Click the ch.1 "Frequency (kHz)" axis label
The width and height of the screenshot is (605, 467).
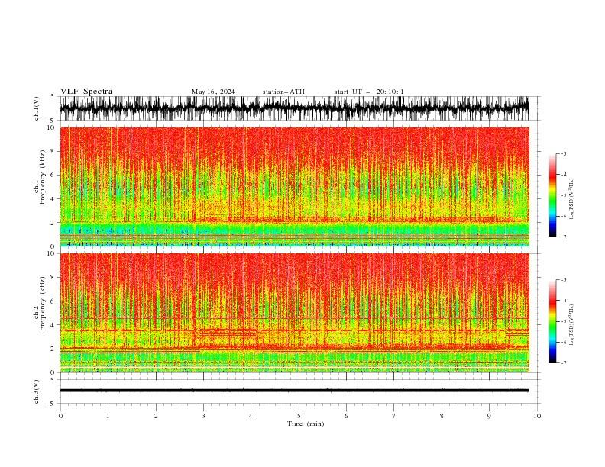(43, 177)
